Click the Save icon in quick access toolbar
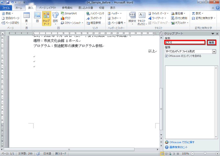 [8, 2]
